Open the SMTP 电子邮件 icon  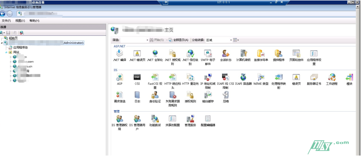[208, 54]
